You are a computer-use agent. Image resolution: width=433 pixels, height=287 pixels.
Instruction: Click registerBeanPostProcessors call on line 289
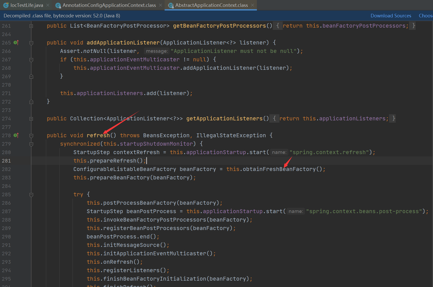146,228
